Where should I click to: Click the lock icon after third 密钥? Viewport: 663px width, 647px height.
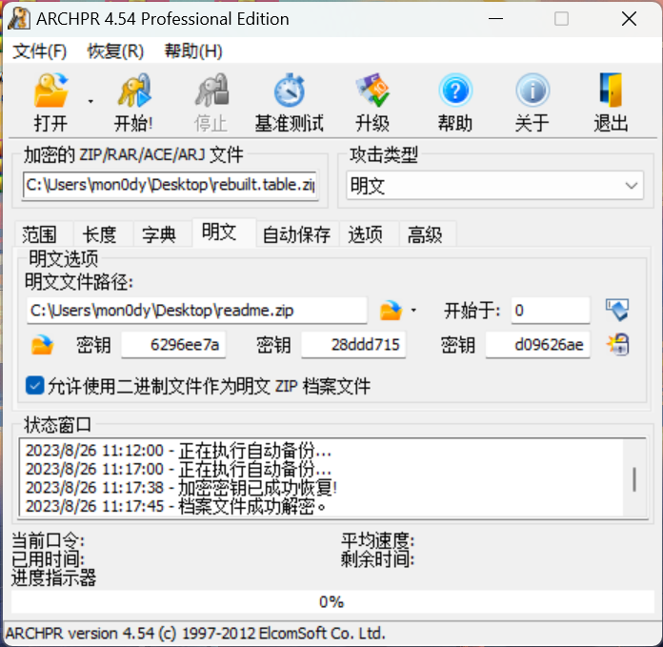pyautogui.click(x=618, y=344)
